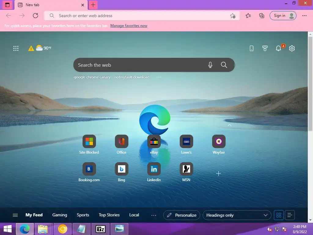
Task: Open the Favorites list icon
Action: tap(248, 16)
